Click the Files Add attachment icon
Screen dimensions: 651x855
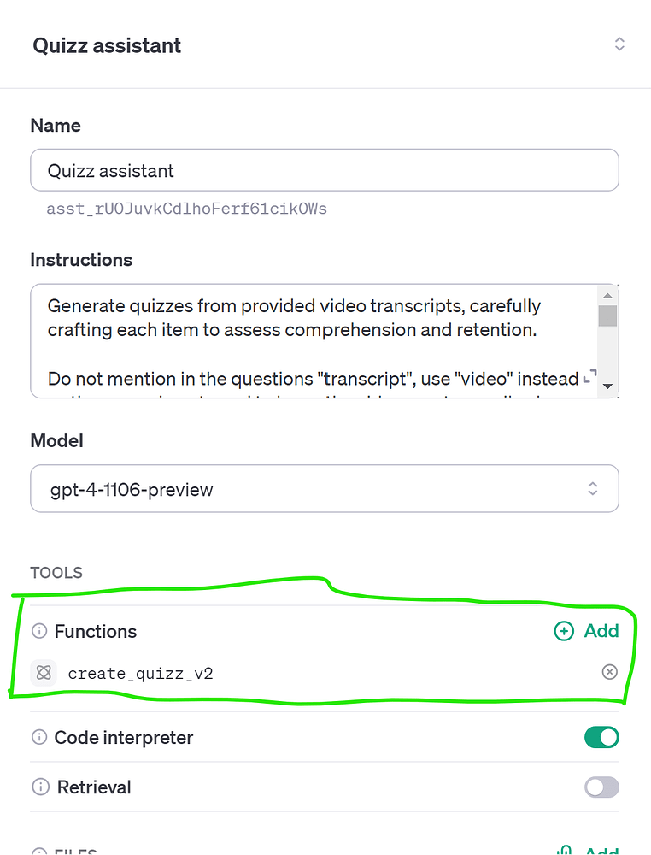point(565,850)
